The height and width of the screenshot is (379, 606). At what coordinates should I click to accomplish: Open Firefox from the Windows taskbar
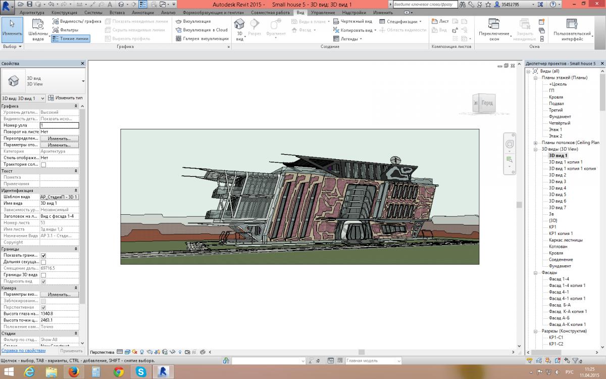pyautogui.click(x=74, y=371)
